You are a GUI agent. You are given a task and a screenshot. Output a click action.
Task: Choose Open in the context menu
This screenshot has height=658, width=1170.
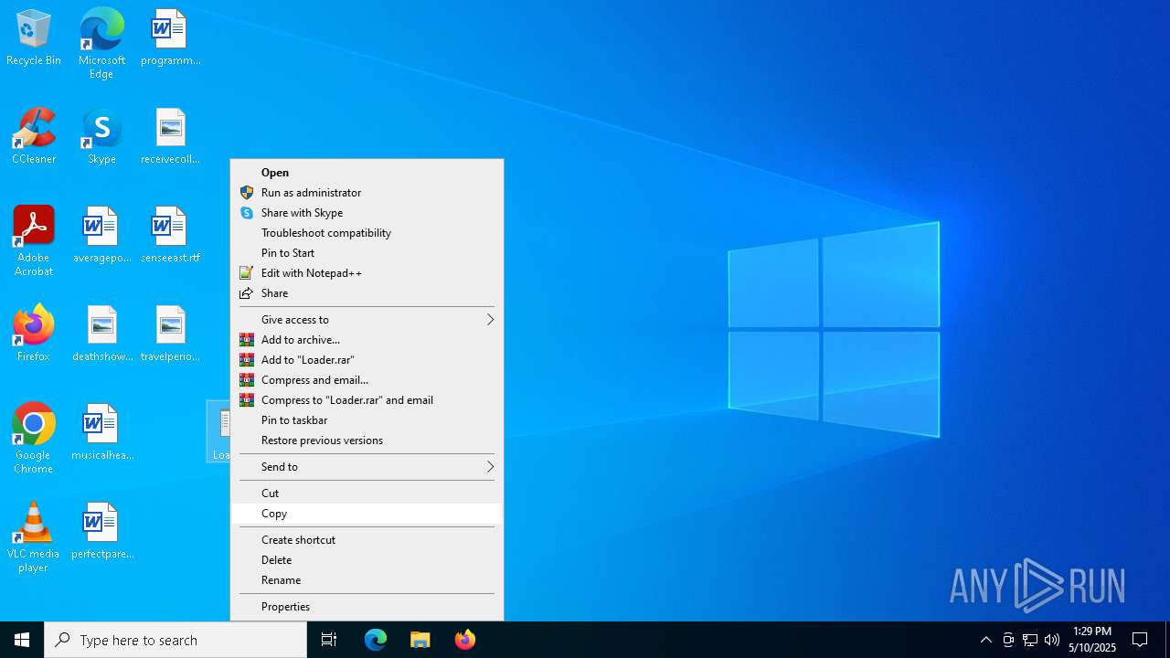tap(367, 173)
